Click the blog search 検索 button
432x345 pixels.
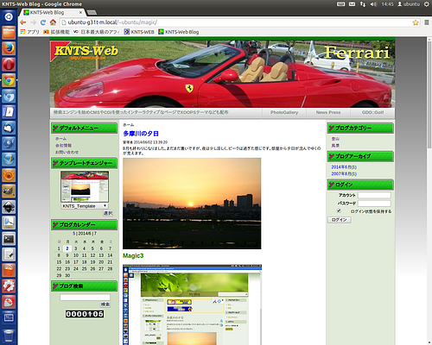pyautogui.click(x=105, y=304)
